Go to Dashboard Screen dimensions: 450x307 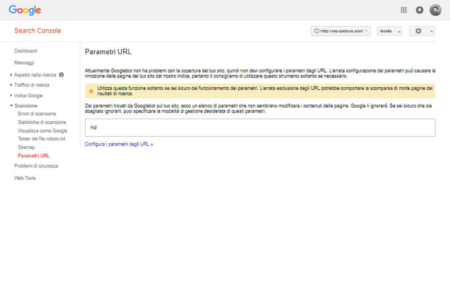coord(26,51)
